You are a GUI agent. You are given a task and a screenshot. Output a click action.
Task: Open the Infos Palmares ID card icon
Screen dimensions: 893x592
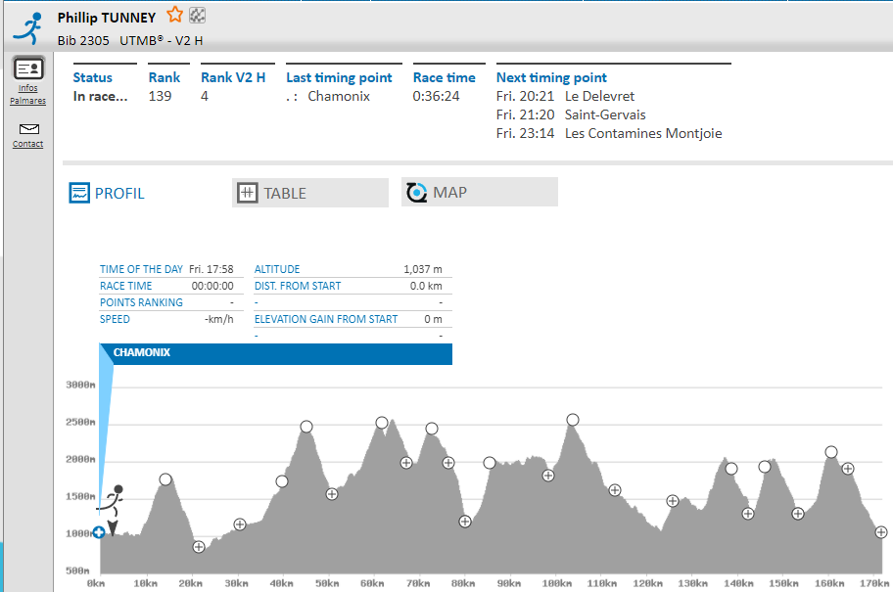pos(28,68)
